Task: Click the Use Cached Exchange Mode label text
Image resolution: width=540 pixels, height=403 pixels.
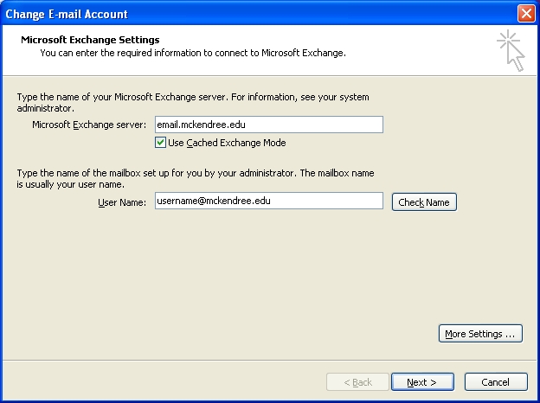Action: [x=227, y=143]
